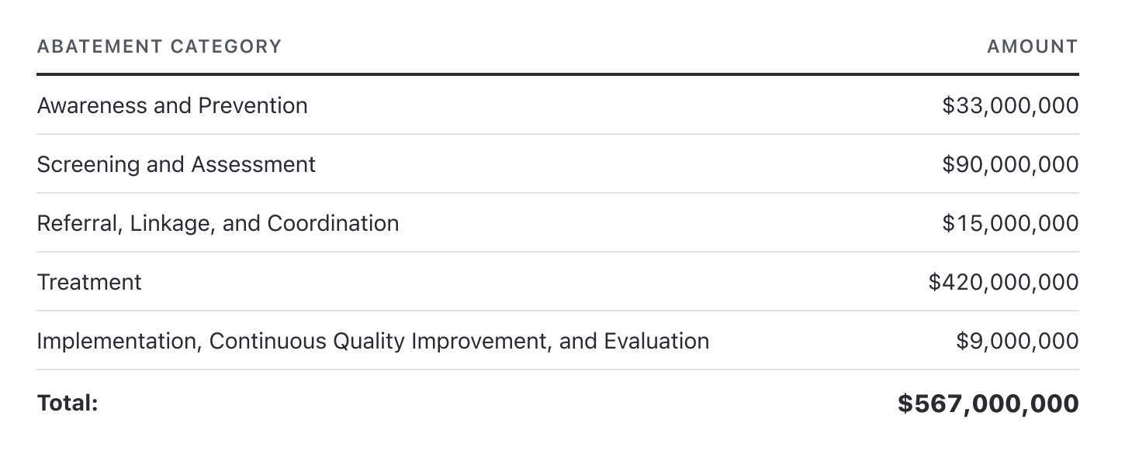Select the Awareness and Prevention row label
The height and width of the screenshot is (457, 1125).
pos(172,105)
